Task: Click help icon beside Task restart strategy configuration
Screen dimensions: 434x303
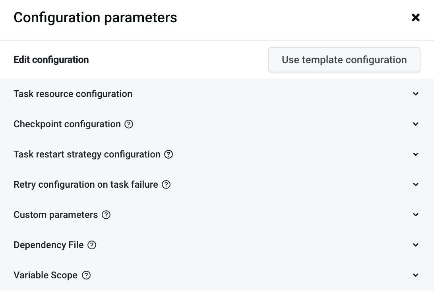Action: 169,154
